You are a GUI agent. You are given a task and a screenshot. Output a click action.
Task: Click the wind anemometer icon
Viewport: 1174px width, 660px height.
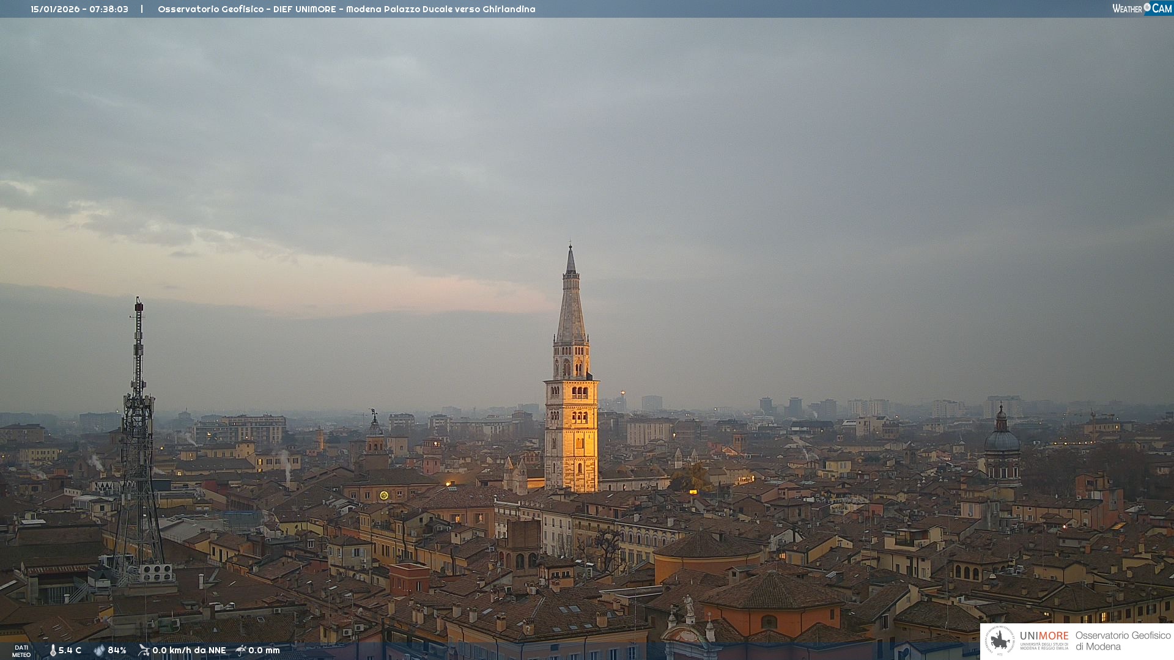click(144, 650)
